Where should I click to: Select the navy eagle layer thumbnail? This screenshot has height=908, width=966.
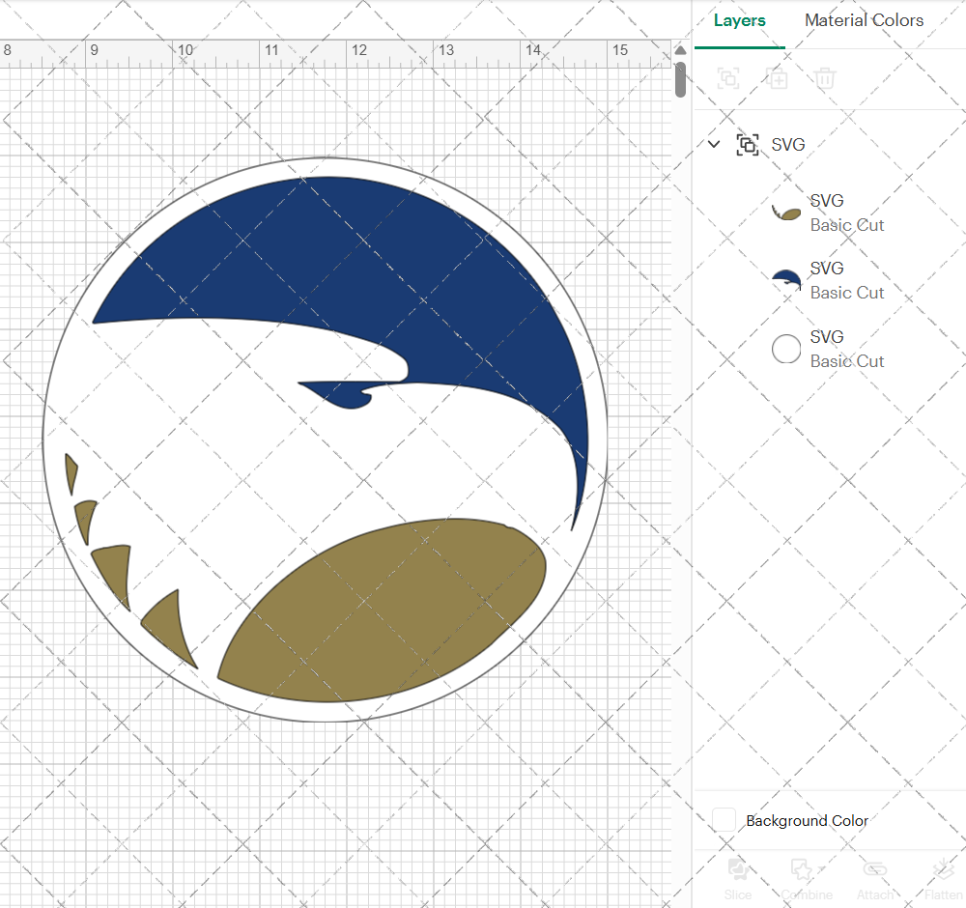pyautogui.click(x=786, y=280)
